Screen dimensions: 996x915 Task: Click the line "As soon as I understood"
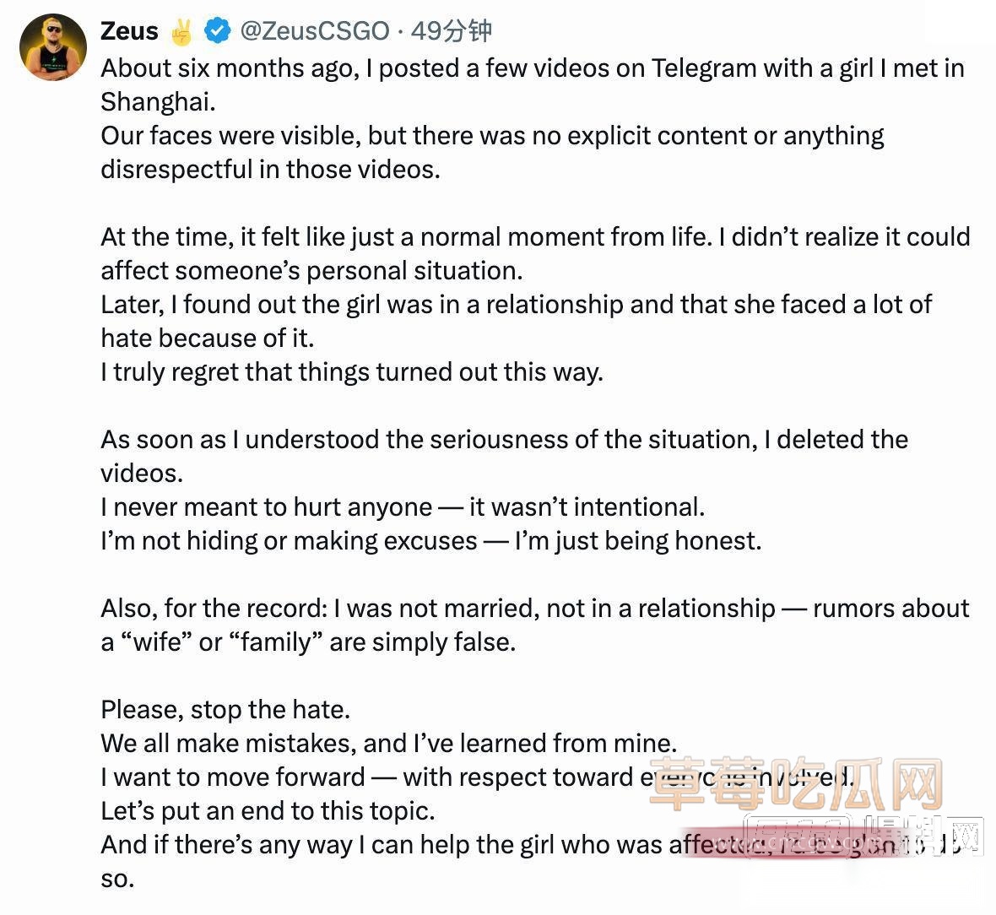point(504,440)
